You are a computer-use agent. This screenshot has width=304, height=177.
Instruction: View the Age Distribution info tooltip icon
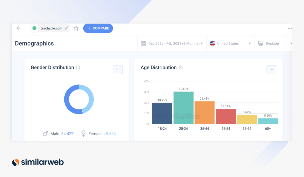pyautogui.click(x=180, y=68)
